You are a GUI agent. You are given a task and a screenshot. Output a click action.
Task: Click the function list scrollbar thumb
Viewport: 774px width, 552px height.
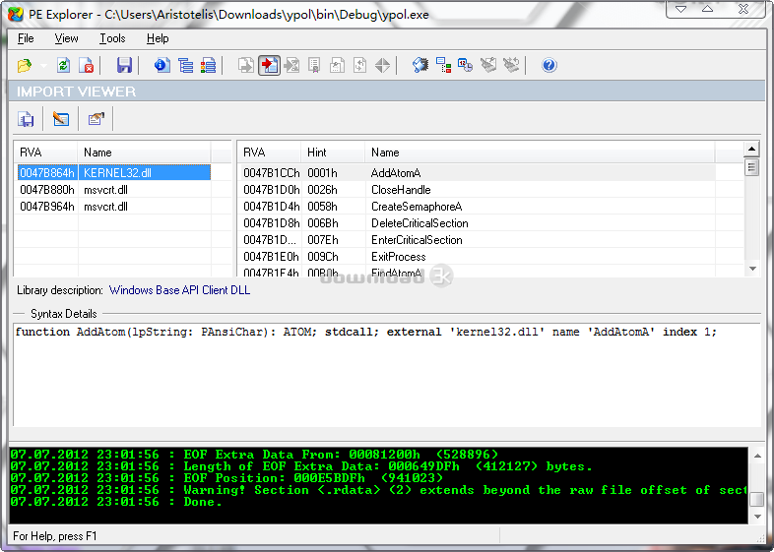[x=751, y=167]
